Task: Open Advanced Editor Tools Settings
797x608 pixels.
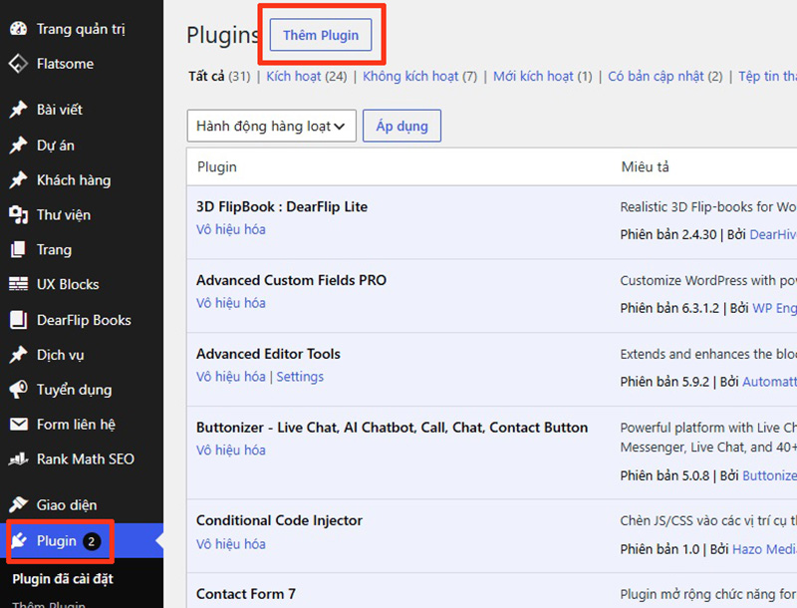Action: point(300,377)
